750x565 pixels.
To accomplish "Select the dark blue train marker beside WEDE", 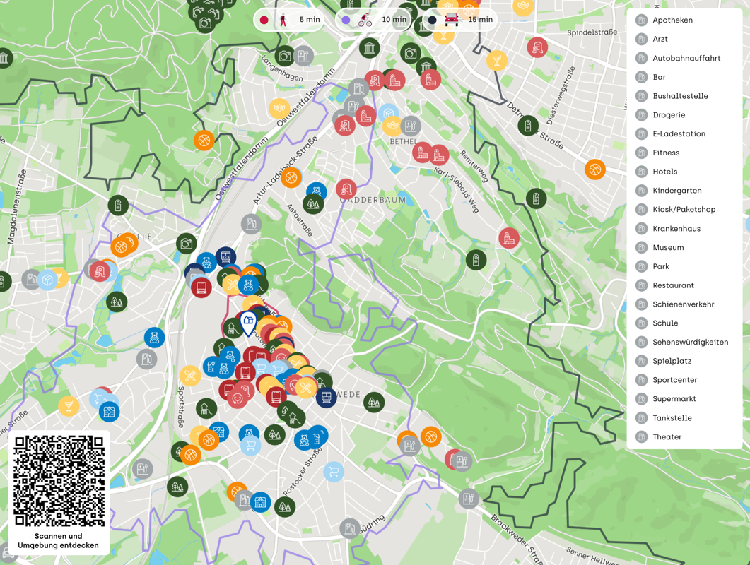I will click(x=326, y=398).
